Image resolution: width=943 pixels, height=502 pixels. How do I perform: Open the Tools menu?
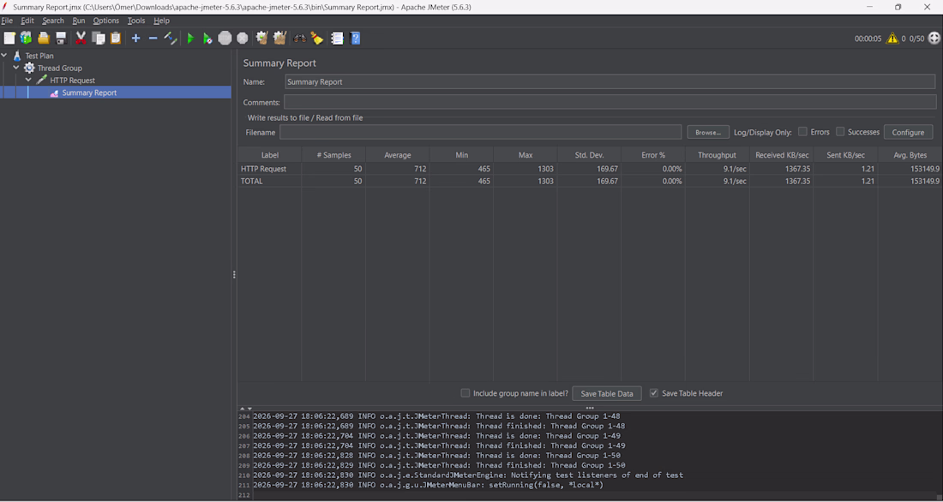coord(136,21)
